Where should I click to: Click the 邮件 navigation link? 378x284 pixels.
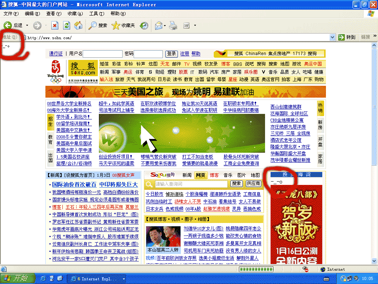(x=176, y=64)
